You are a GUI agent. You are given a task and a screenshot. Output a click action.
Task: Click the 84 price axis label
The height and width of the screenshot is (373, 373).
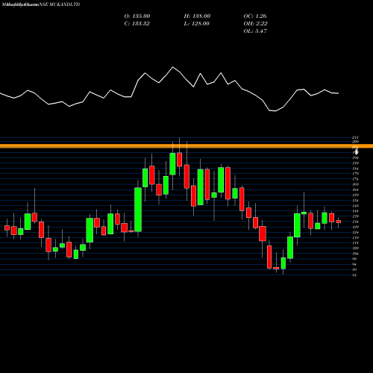point(354,275)
